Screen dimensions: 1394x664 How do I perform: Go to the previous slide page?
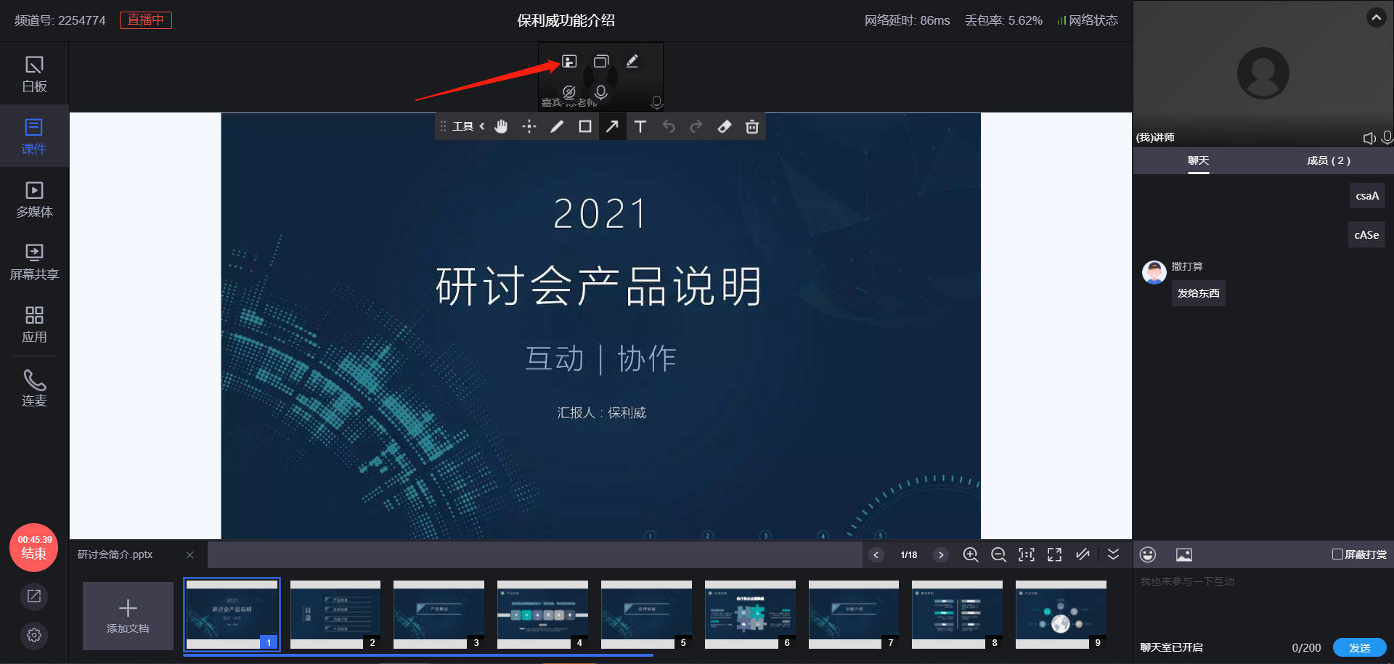[876, 554]
